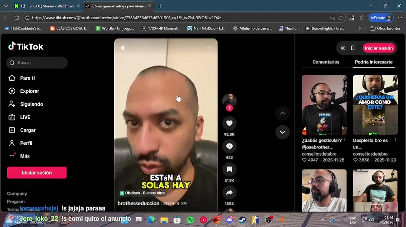Open brotherseduccion username link
This screenshot has width=406, height=227.
(x=138, y=203)
